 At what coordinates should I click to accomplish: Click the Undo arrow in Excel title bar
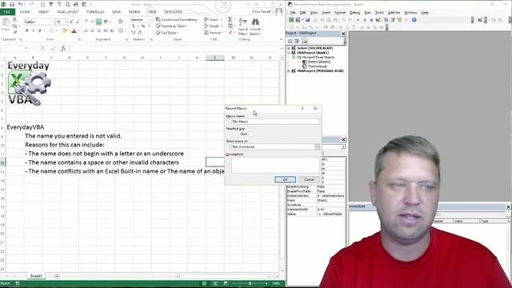coord(20,4)
